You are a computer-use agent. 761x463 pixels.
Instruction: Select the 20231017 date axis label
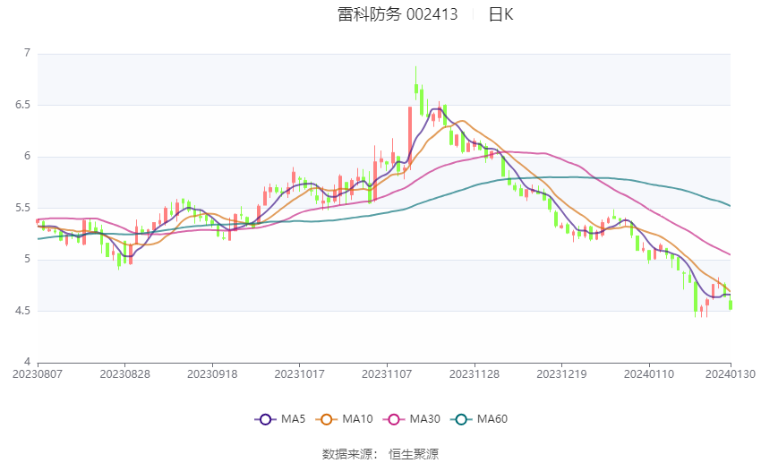[299, 374]
